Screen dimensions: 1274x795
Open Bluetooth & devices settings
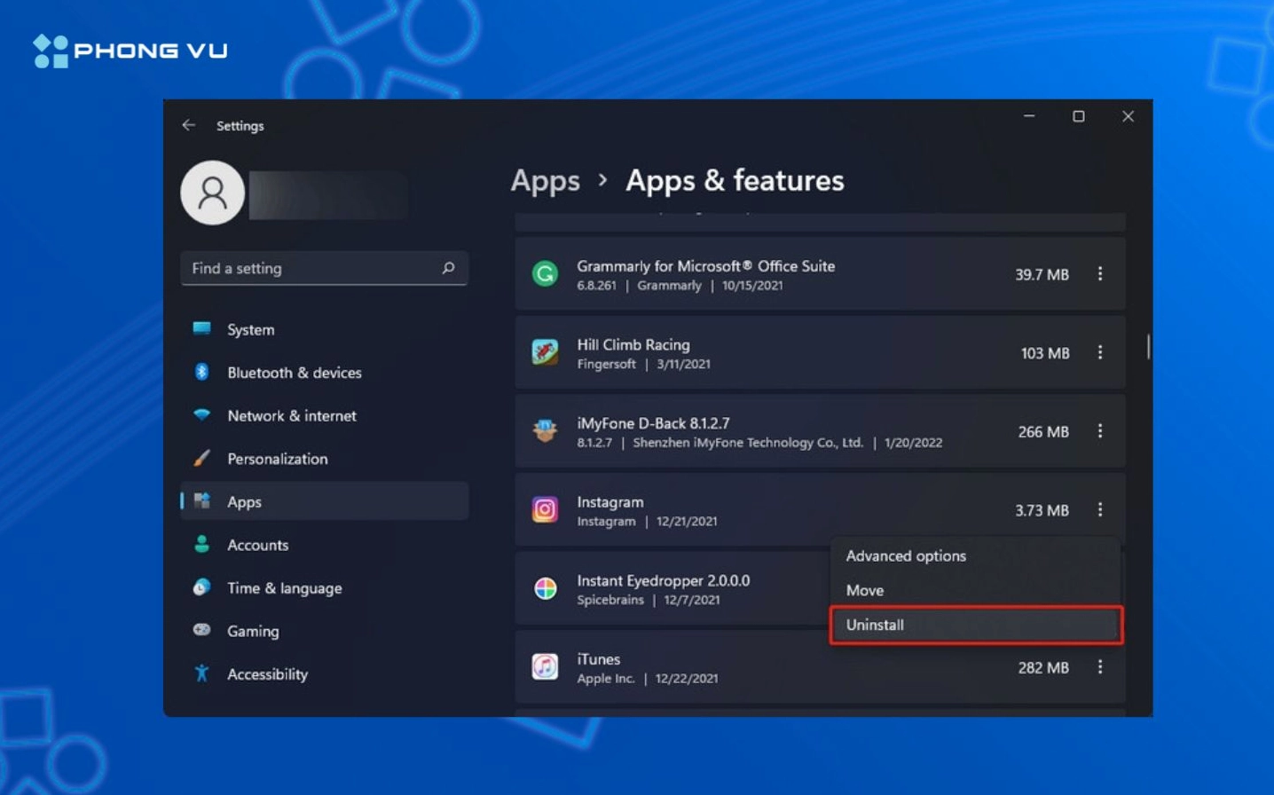[294, 373]
